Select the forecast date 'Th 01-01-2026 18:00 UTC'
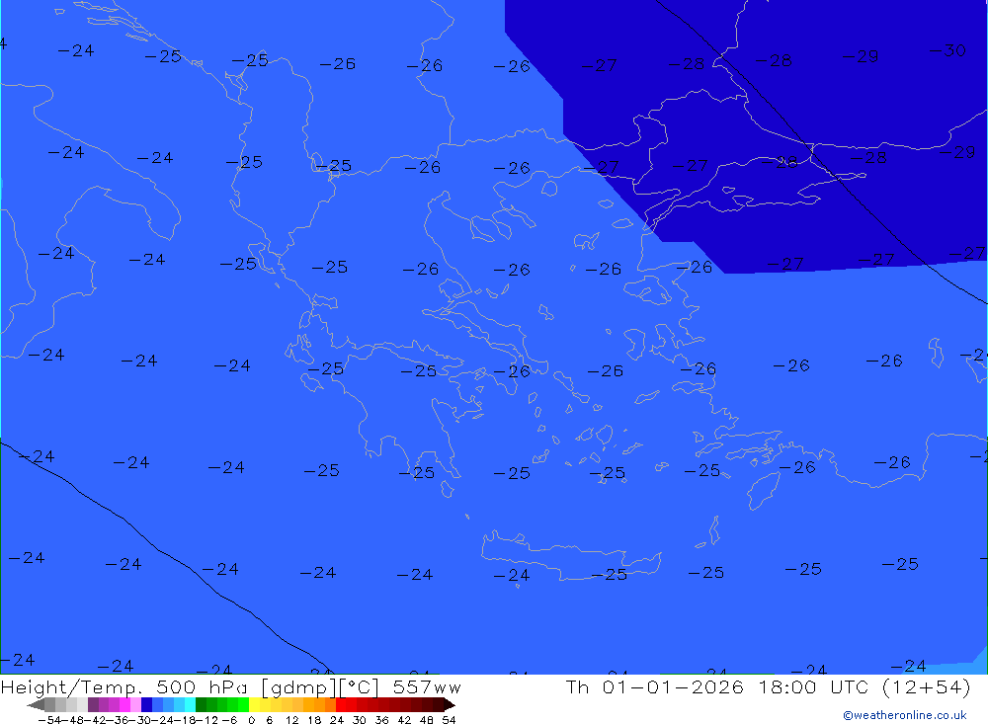 tap(717, 686)
